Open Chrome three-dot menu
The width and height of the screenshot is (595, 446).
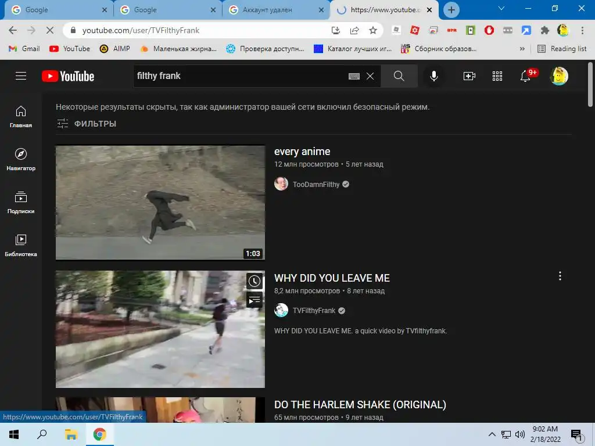click(582, 30)
